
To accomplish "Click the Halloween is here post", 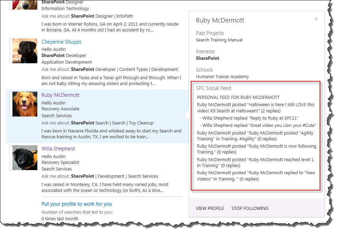I will (x=256, y=108).
